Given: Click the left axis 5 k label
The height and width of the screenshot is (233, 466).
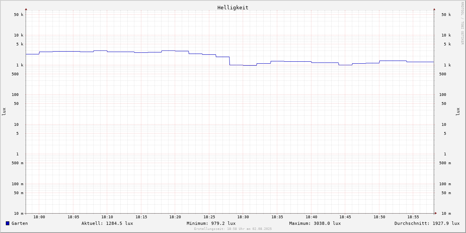Looking at the screenshot, I should [x=20, y=44].
